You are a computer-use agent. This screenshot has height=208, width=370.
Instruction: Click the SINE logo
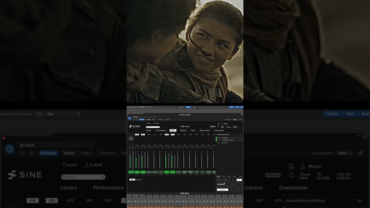coord(134,127)
